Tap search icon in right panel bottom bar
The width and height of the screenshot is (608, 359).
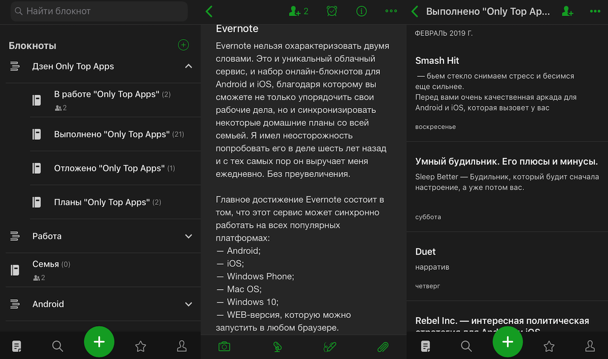click(x=466, y=346)
